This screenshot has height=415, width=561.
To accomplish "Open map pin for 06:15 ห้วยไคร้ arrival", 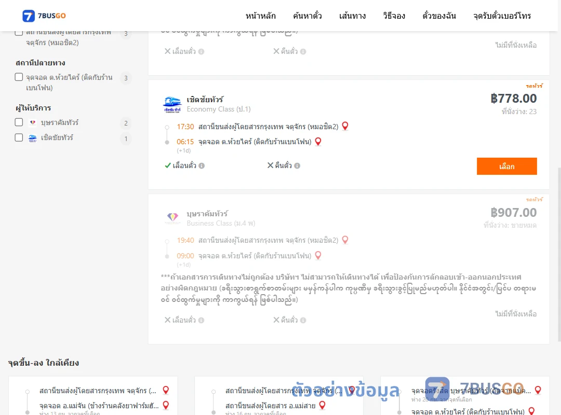I will tap(318, 142).
